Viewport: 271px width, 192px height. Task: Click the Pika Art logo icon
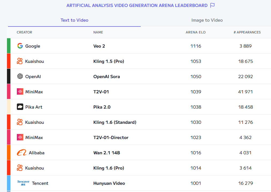pyautogui.click(x=20, y=107)
